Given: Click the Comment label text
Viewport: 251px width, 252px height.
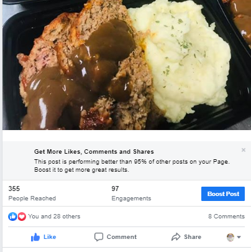Looking at the screenshot, I should point(122,237).
